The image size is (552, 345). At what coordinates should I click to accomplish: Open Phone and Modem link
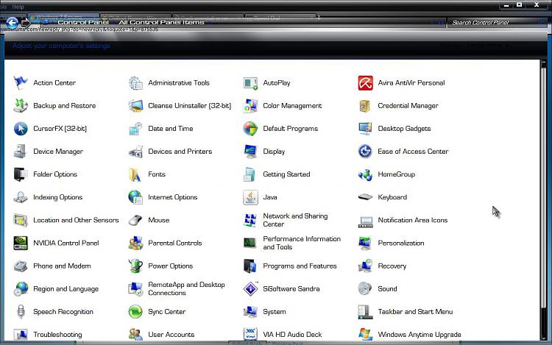tap(62, 266)
